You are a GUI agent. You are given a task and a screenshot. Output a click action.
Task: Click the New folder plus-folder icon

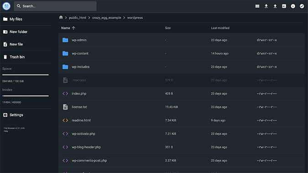click(5, 32)
